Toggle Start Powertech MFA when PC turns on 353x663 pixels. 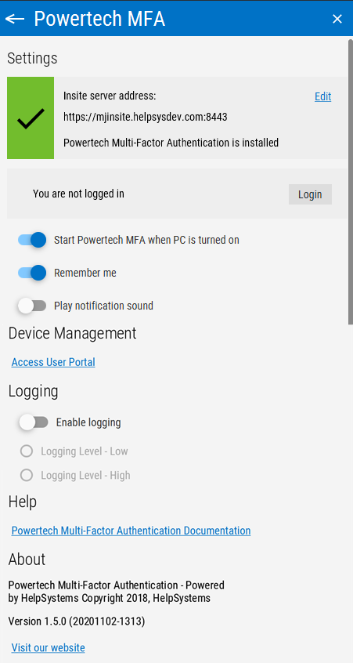pyautogui.click(x=32, y=240)
